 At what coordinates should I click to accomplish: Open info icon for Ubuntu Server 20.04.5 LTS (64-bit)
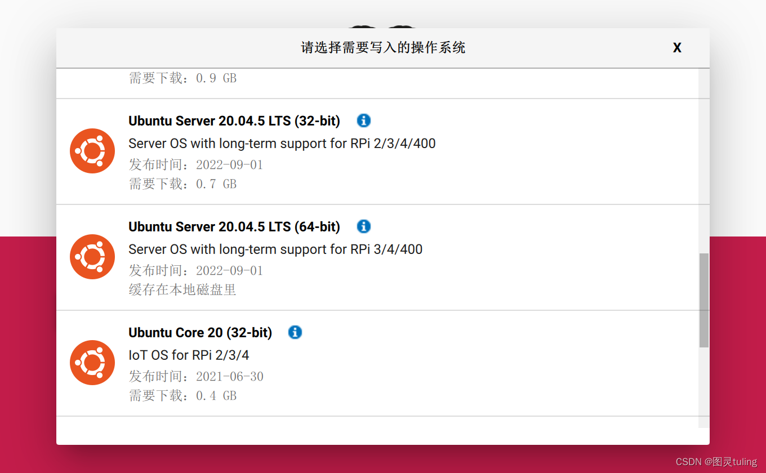[364, 226]
